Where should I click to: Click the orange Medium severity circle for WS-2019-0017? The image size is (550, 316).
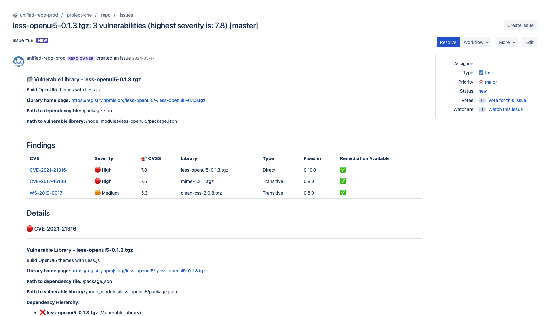(98, 193)
